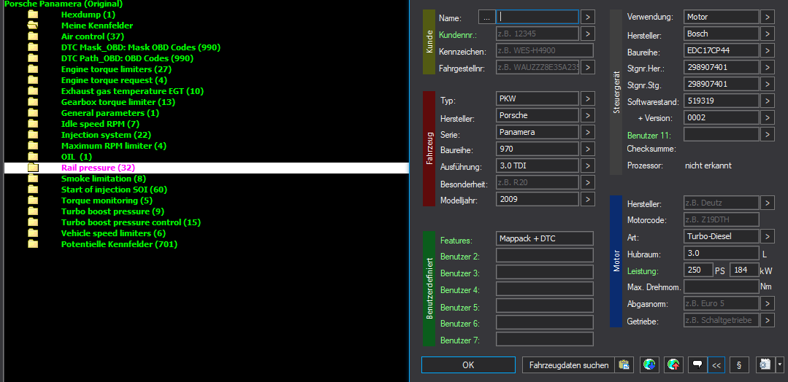Open the > arrow next to Serie Panamera
The width and height of the screenshot is (788, 382).
click(x=588, y=132)
